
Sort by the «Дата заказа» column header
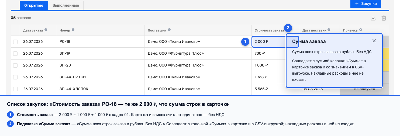click(x=33, y=30)
